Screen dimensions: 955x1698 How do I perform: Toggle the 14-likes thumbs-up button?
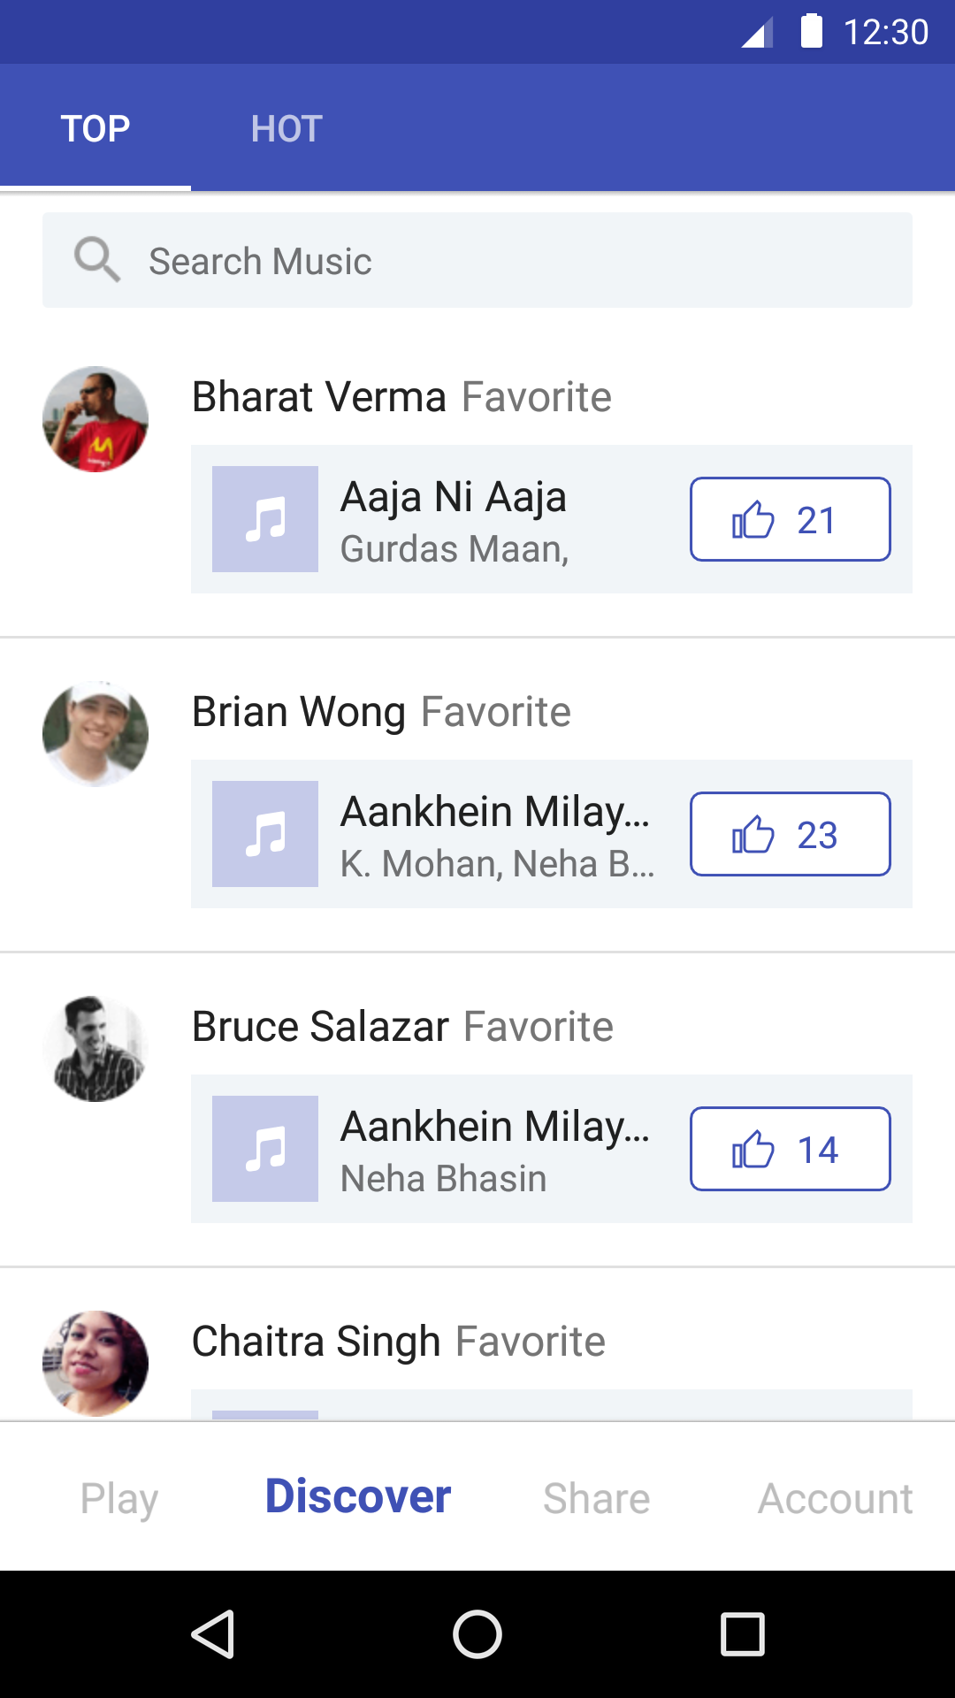click(x=790, y=1149)
